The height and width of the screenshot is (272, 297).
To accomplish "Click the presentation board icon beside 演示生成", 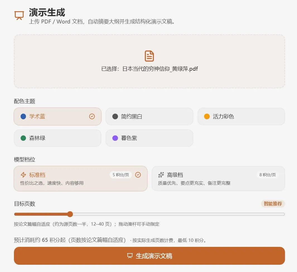I will [x=19, y=15].
